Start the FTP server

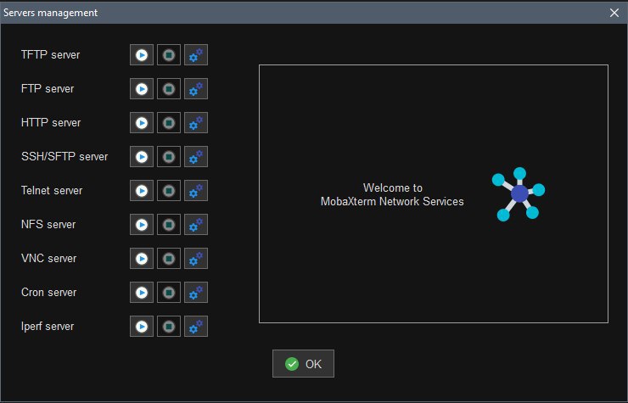142,89
